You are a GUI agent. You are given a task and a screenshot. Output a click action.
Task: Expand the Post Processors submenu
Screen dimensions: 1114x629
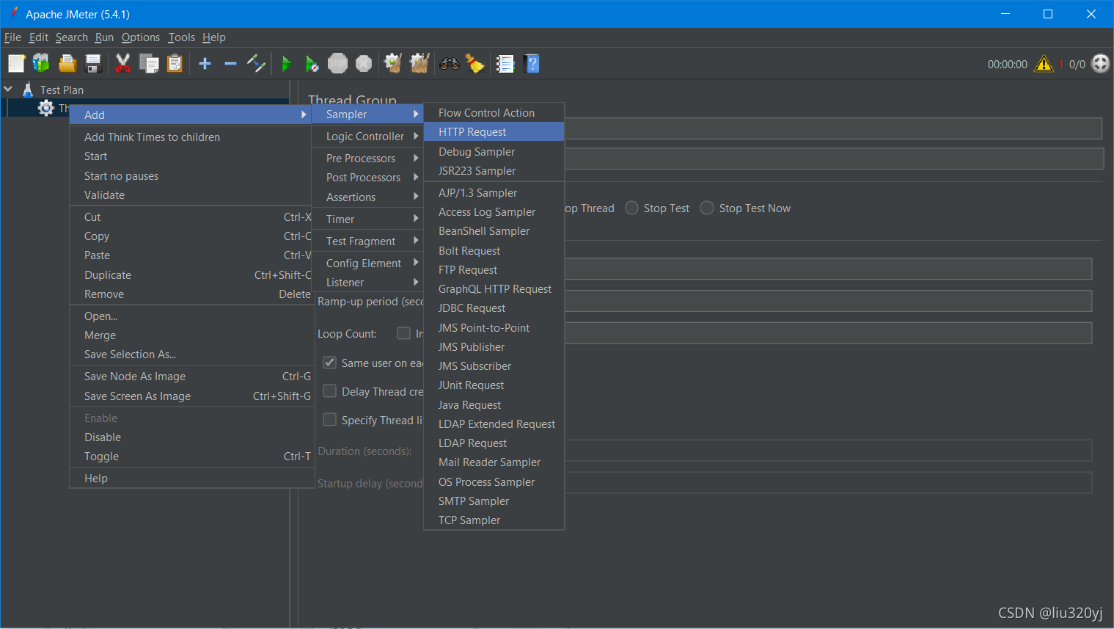point(368,178)
